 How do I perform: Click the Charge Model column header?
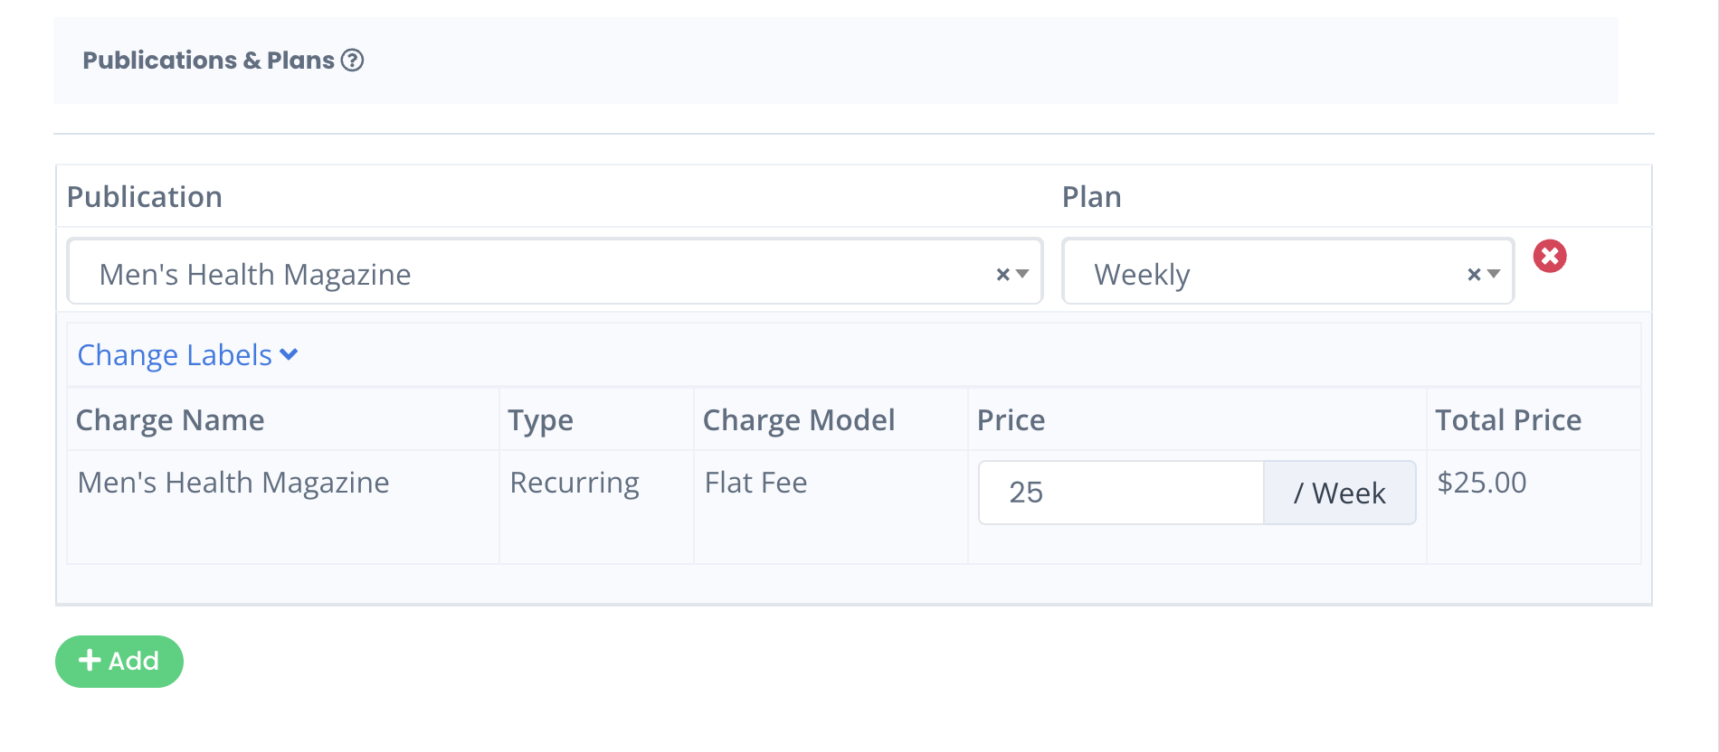pyautogui.click(x=799, y=420)
